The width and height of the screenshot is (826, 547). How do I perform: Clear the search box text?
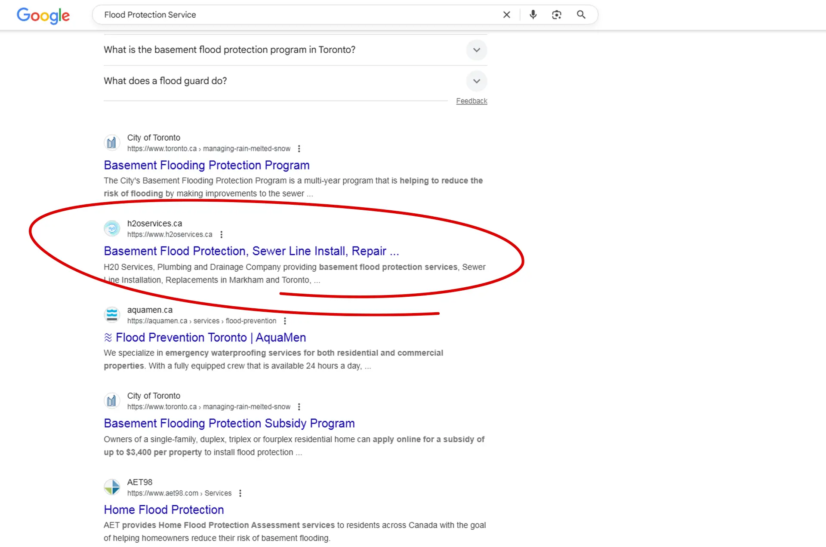[506, 15]
